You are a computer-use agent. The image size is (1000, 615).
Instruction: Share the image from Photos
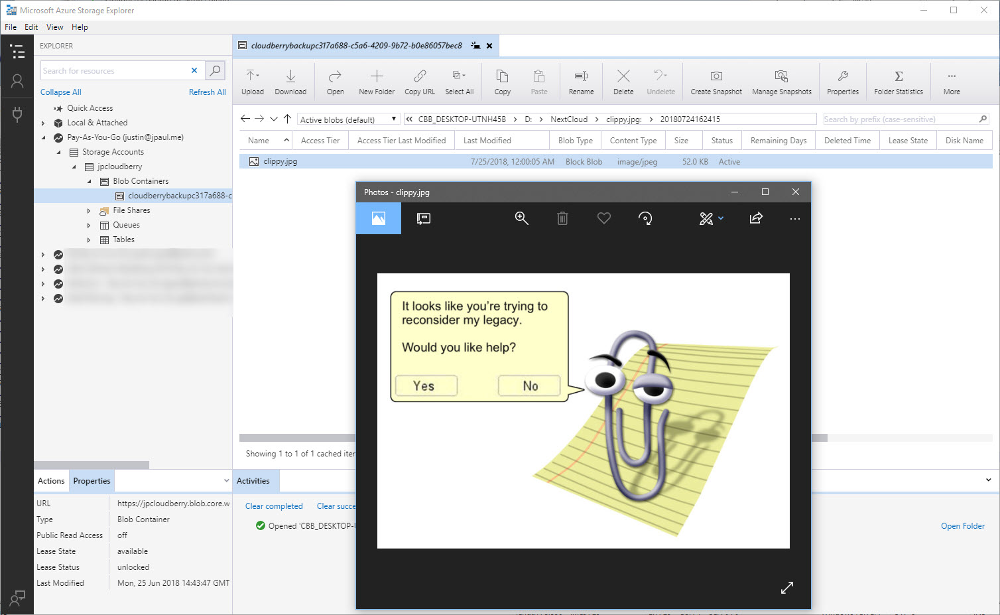click(x=756, y=218)
